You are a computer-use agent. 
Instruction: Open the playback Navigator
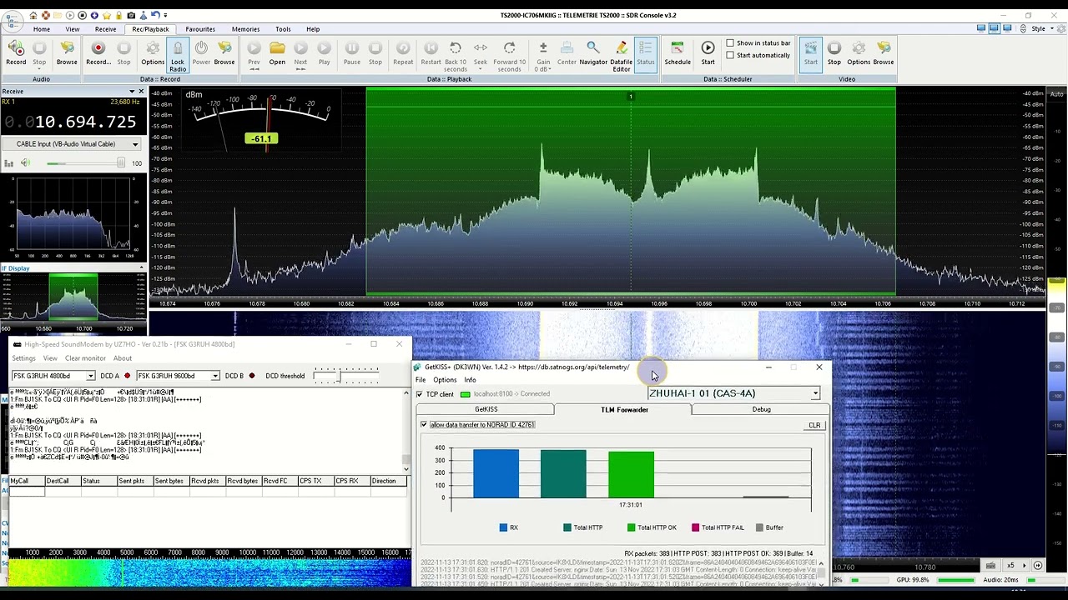593,53
